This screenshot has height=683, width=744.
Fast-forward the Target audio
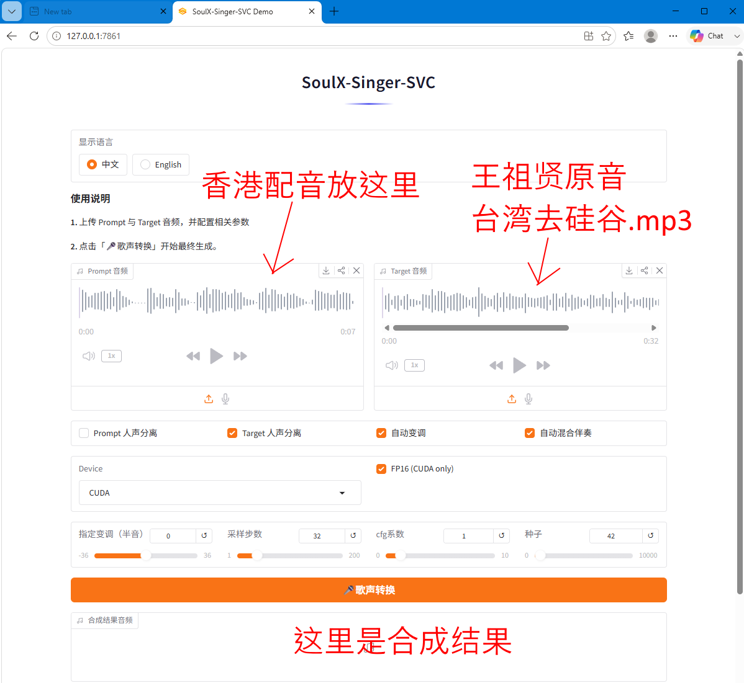point(543,365)
